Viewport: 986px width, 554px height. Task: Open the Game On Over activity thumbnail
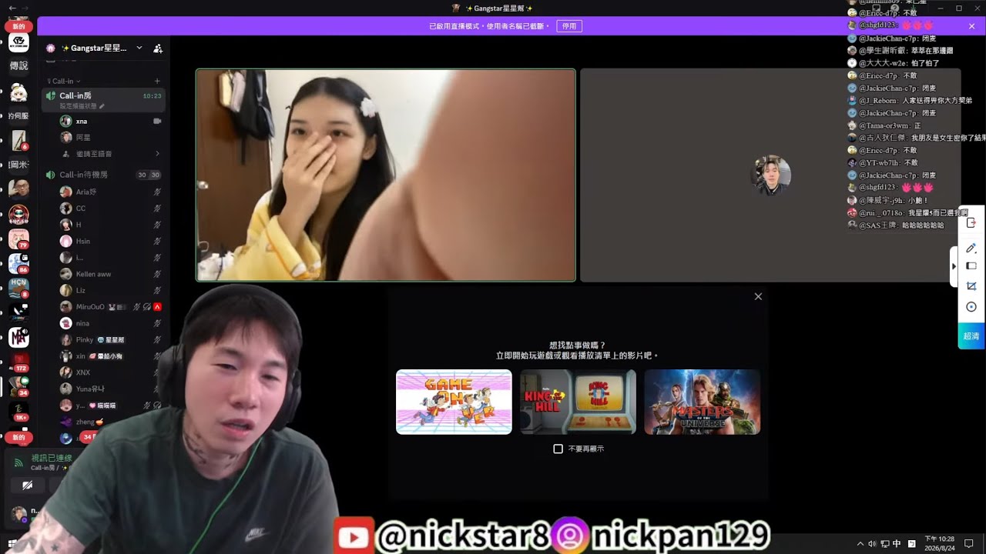tap(454, 402)
